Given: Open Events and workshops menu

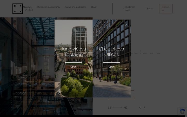Looking at the screenshot, I should [76, 7].
